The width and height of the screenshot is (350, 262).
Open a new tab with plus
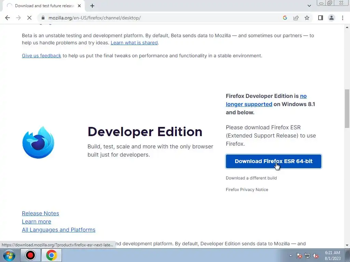click(92, 6)
